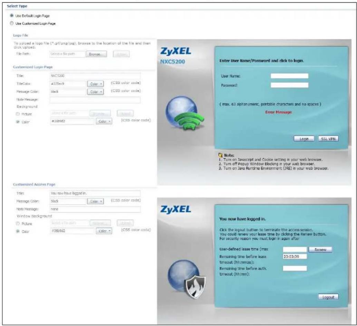Click Logo File Path input field
The width and height of the screenshot is (357, 326).
point(68,54)
